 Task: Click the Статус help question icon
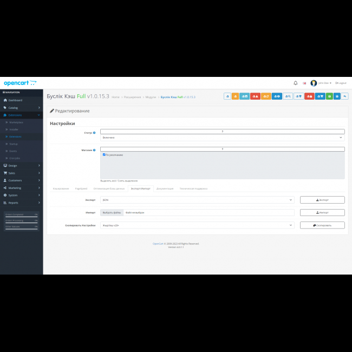coord(94,133)
